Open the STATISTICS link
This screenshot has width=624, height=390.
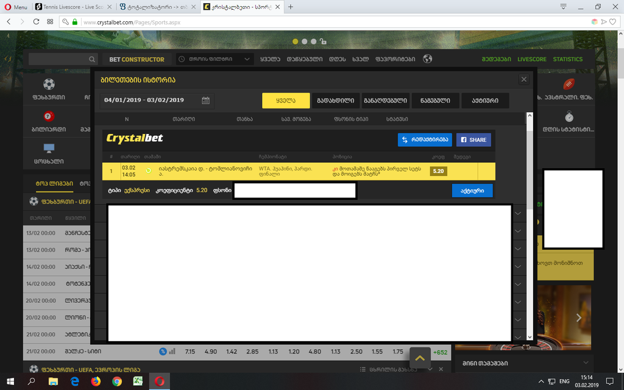click(x=567, y=59)
